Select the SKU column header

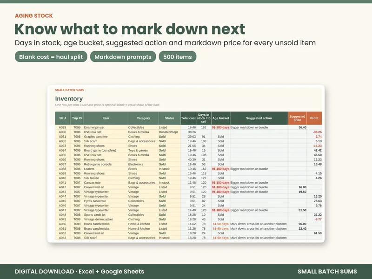tap(63, 118)
